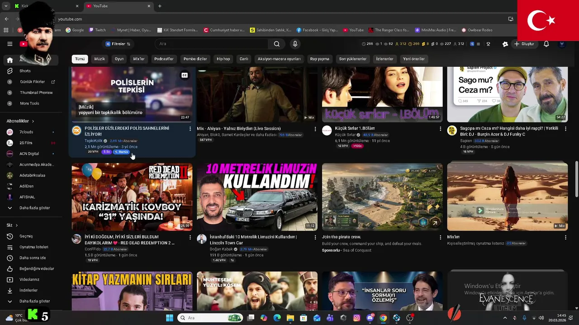Image resolution: width=579 pixels, height=325 pixels.
Task: Open more options for Ahiyan mix
Action: pos(315,129)
